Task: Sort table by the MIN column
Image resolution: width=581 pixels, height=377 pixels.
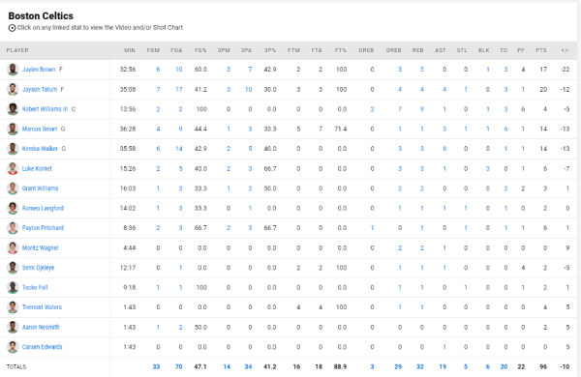Action: (x=130, y=50)
